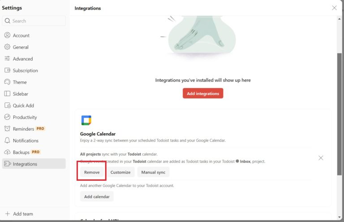Image resolution: width=344 pixels, height=222 pixels.
Task: Open the Reminders settings
Action: 23,129
